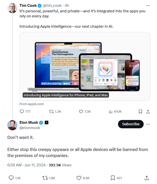
Task: Bookmark Tim Cook's post
Action: (140, 111)
